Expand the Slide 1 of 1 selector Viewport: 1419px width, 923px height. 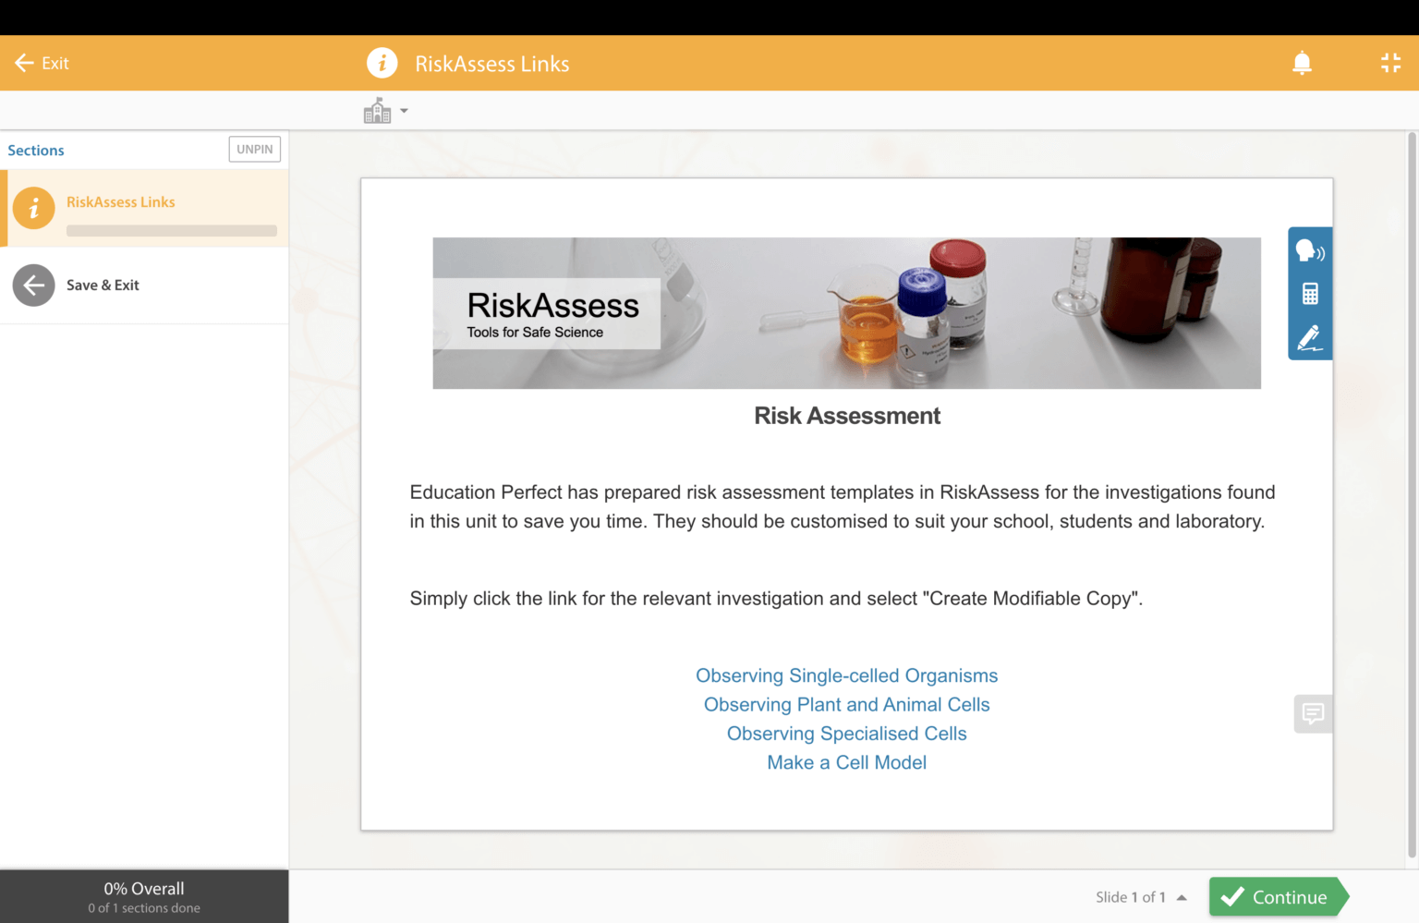click(1131, 896)
